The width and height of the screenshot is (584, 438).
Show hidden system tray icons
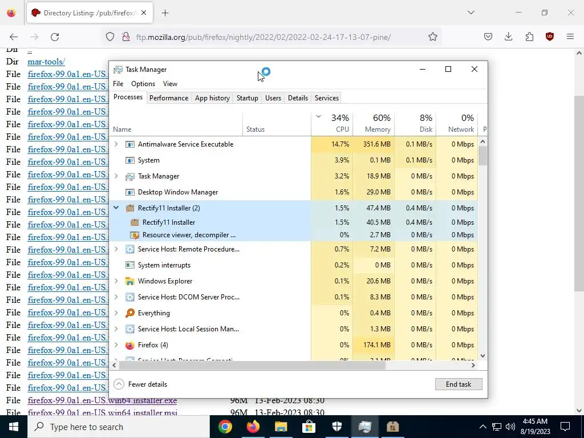tap(482, 427)
